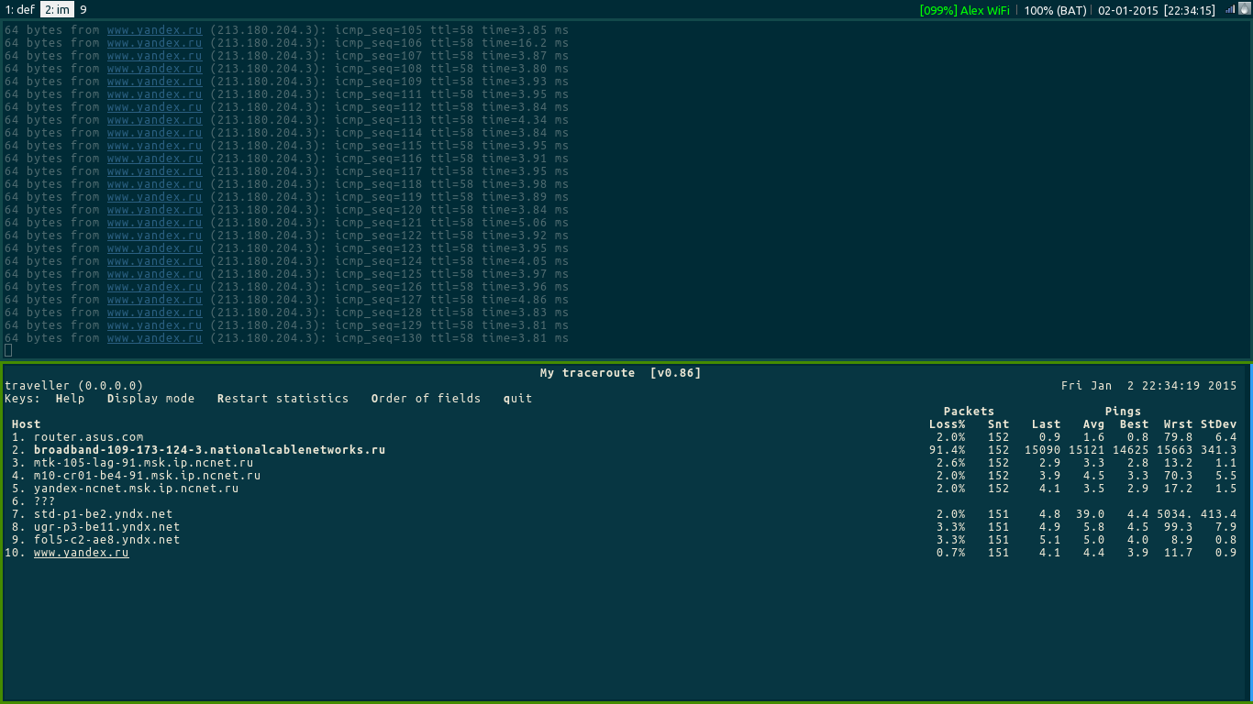Click the time=5.06 ms ping result
The width and height of the screenshot is (1253, 704).
click(x=525, y=223)
